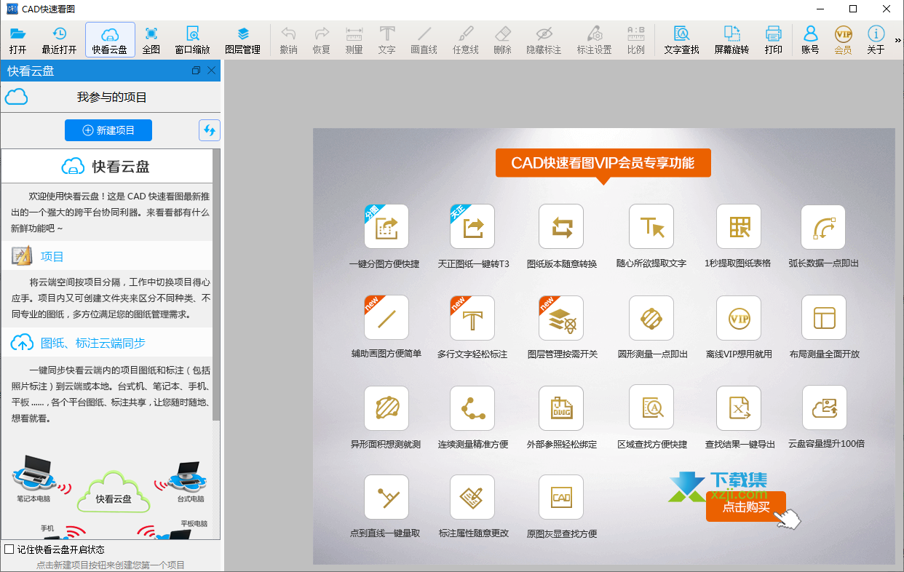Click the 异形面积想测就测 feature icon
The image size is (904, 572).
(x=386, y=408)
